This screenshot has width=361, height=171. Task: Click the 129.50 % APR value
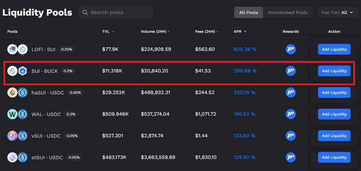[245, 157]
